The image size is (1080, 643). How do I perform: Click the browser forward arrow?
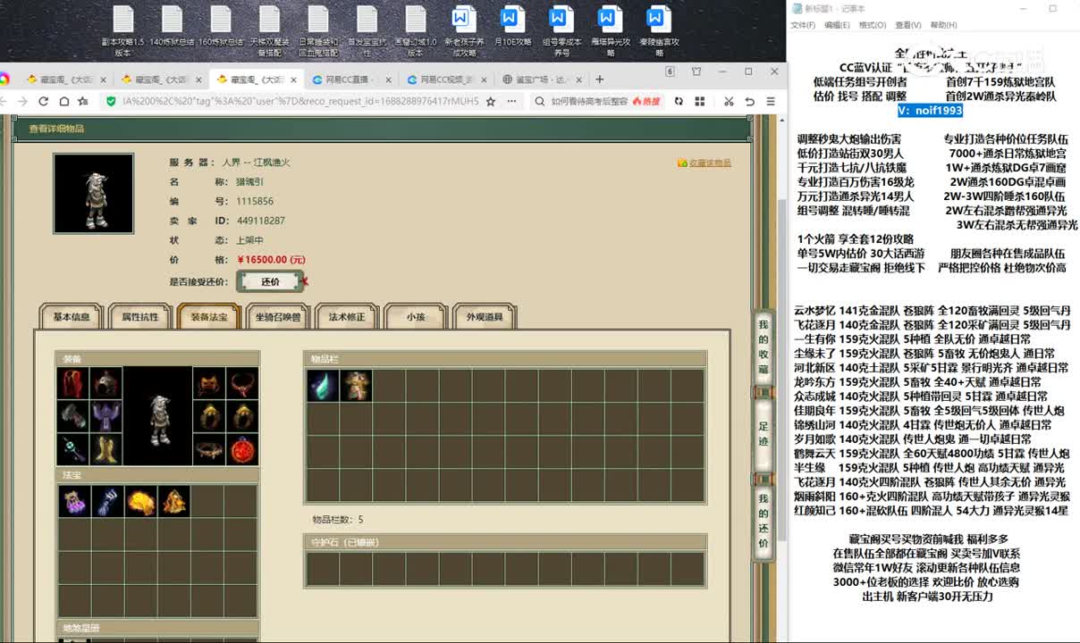22,102
